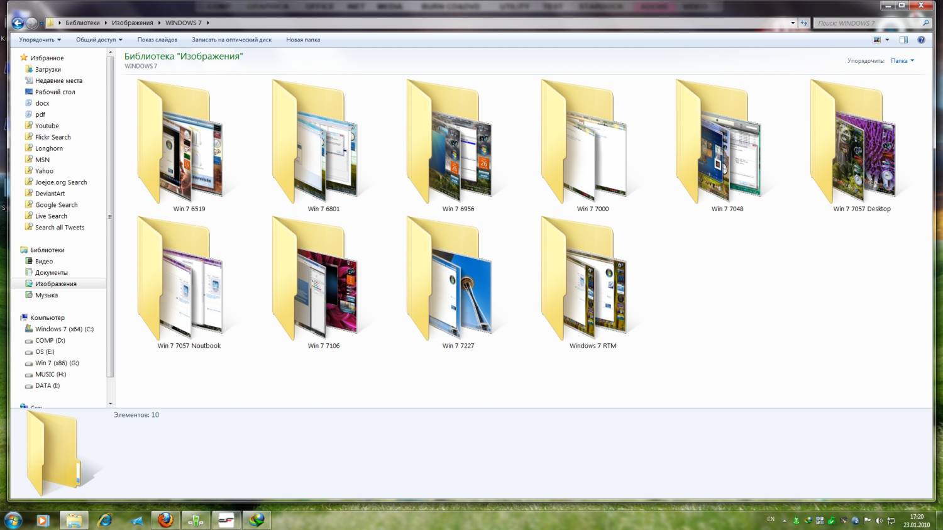943x530 pixels.
Task: Expand the arrow after WINDOWS 7 breadcrumb
Action: pyautogui.click(x=207, y=23)
